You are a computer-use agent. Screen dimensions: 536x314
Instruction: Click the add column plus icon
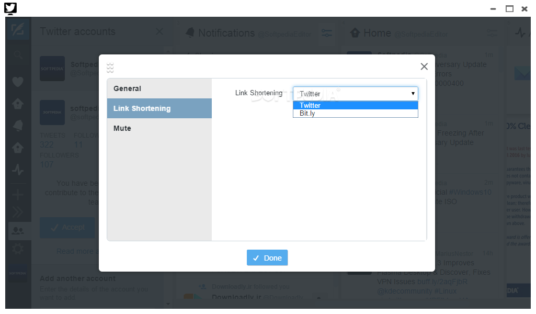click(x=18, y=195)
